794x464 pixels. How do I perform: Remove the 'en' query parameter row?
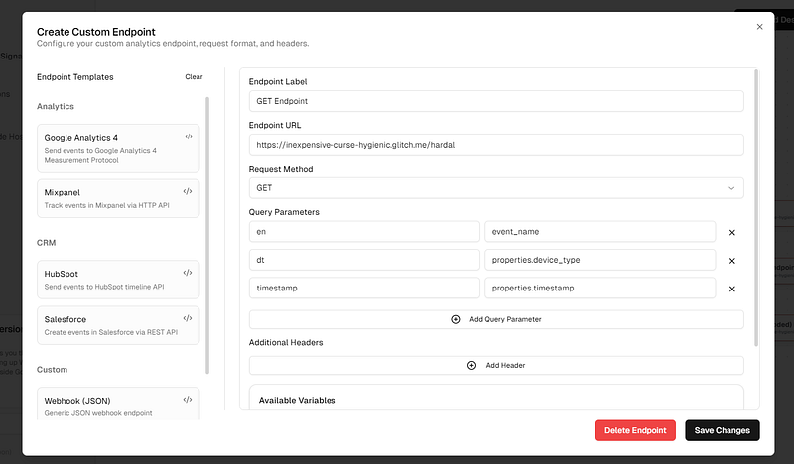[x=731, y=233]
